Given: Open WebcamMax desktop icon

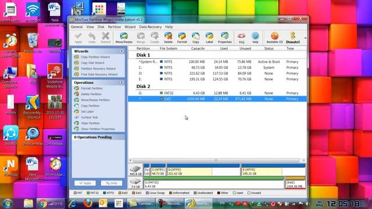Looking at the screenshot, I should tap(33, 136).
